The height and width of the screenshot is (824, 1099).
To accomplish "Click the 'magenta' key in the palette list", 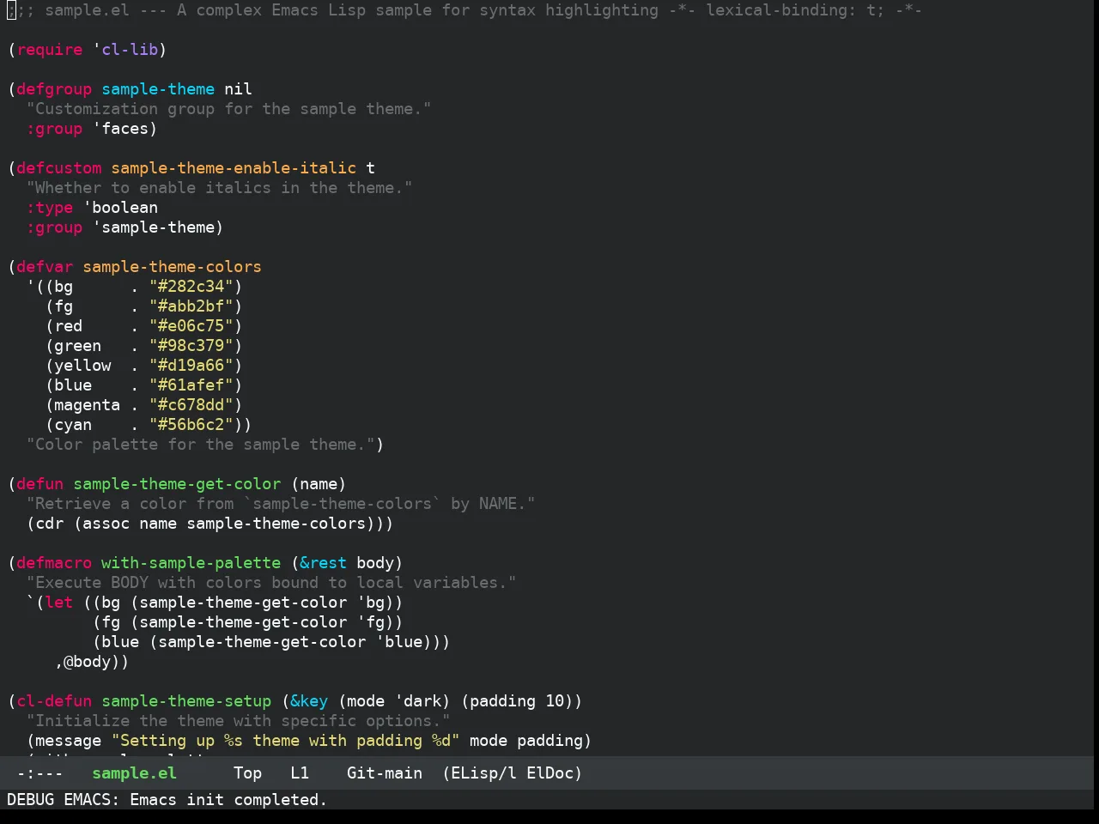I will click(88, 405).
